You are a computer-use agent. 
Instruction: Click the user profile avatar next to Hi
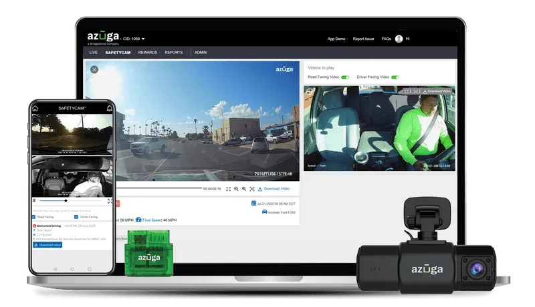399,39
